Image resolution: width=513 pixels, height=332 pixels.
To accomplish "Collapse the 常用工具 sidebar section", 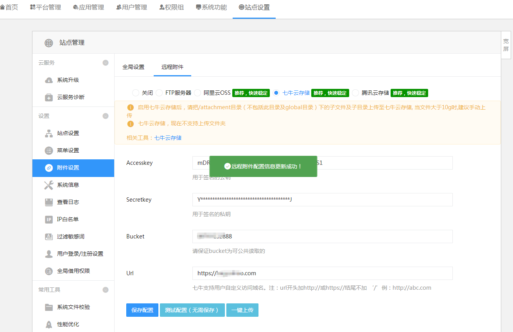I will [106, 290].
